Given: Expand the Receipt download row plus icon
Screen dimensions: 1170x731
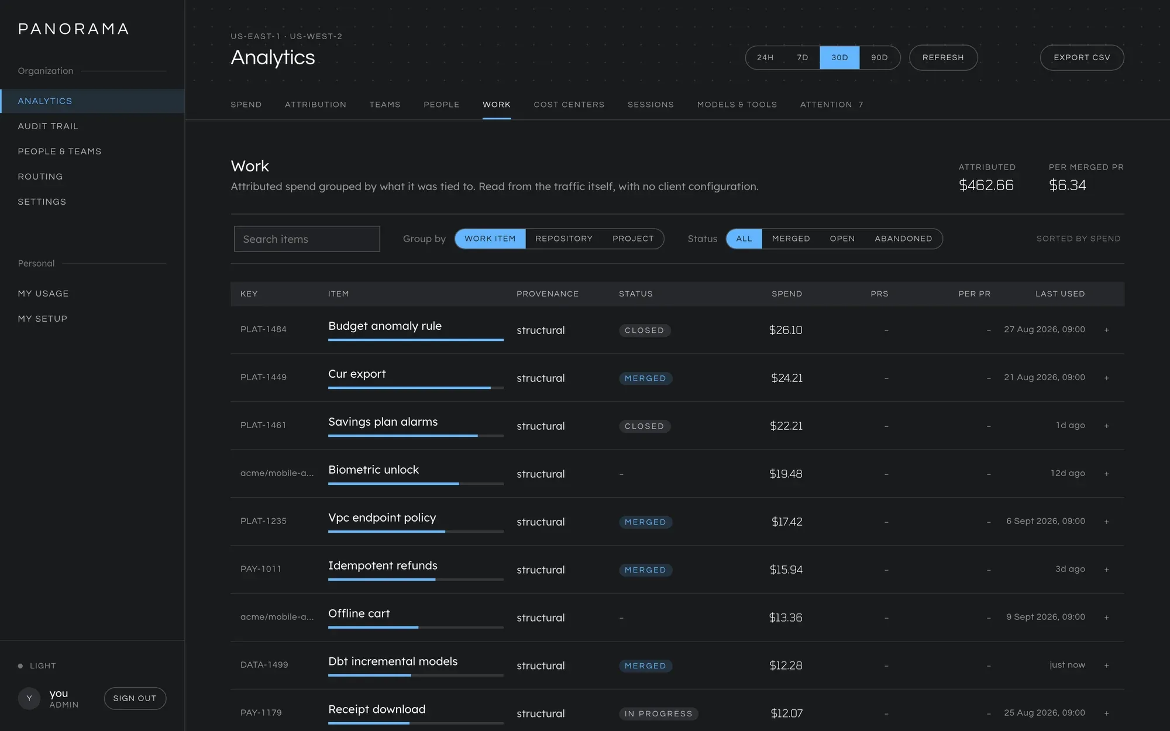Looking at the screenshot, I should coord(1106,713).
